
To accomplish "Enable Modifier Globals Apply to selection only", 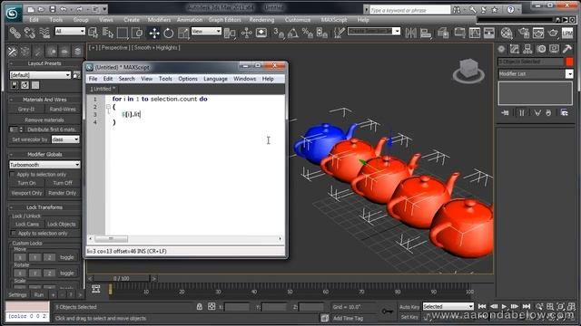I will tap(13, 174).
